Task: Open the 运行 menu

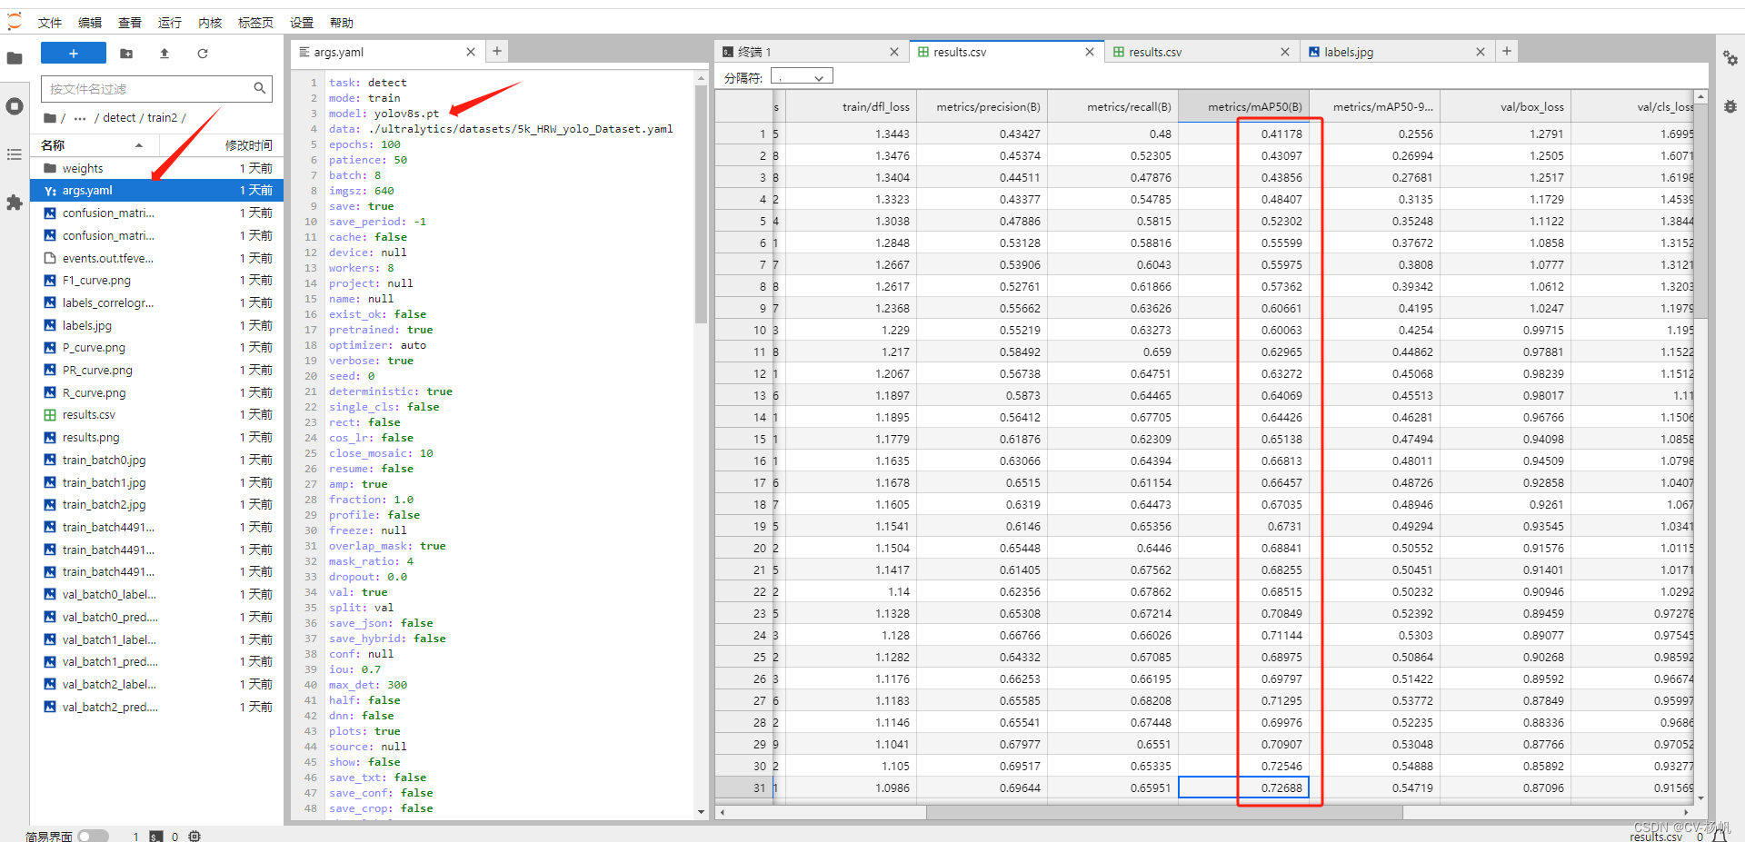Action: point(170,23)
